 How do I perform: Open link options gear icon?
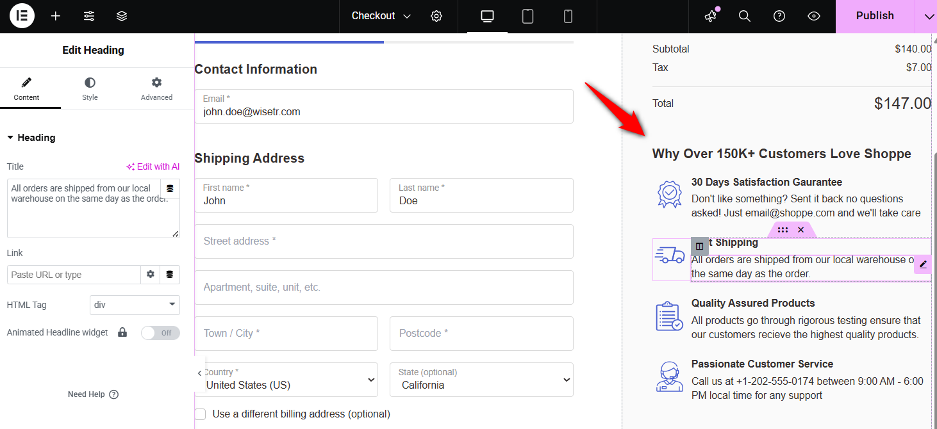click(x=151, y=274)
